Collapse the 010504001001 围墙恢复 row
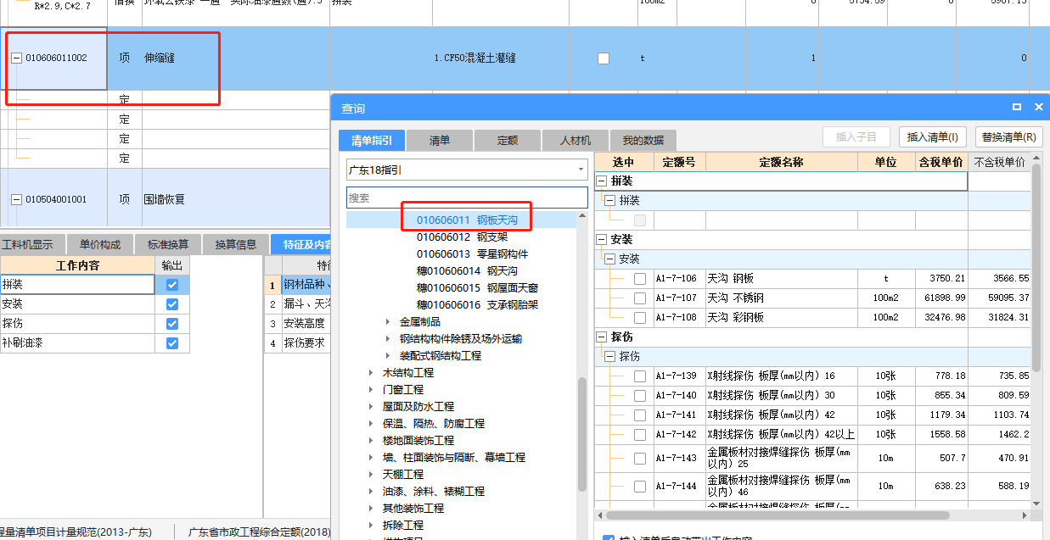This screenshot has width=1050, height=540. point(16,199)
